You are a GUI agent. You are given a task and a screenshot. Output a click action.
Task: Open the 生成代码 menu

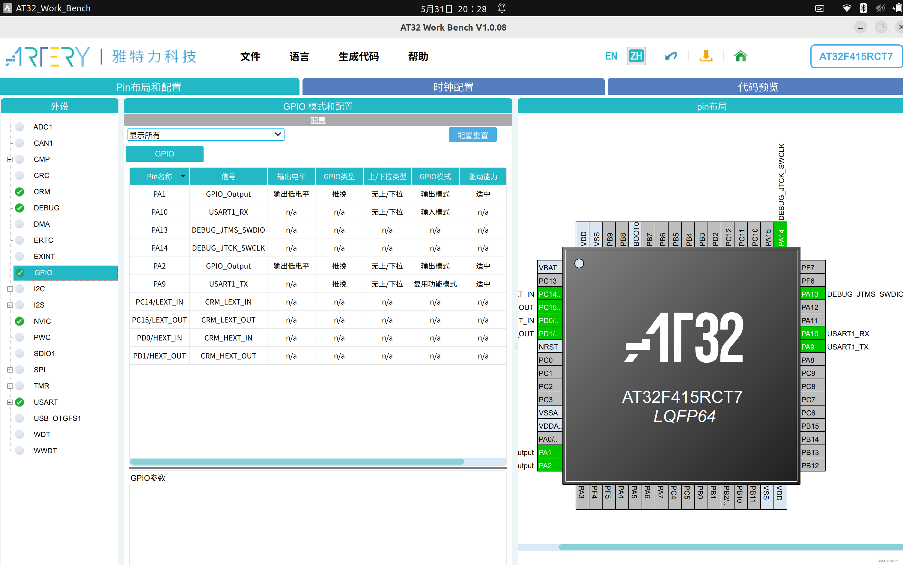click(358, 56)
